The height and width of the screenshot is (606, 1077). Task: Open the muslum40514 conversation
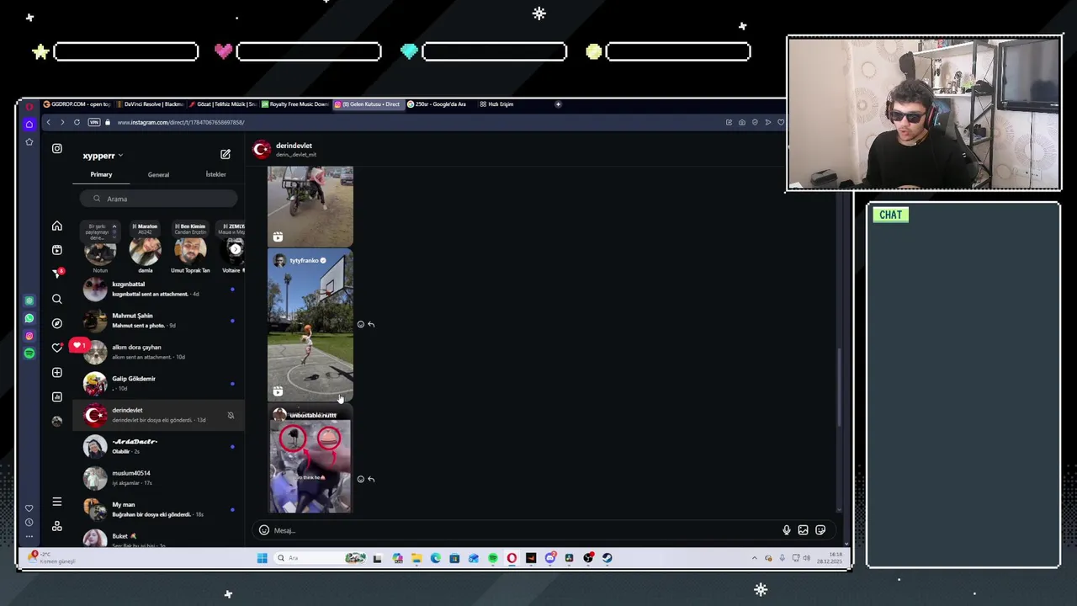[160, 478]
